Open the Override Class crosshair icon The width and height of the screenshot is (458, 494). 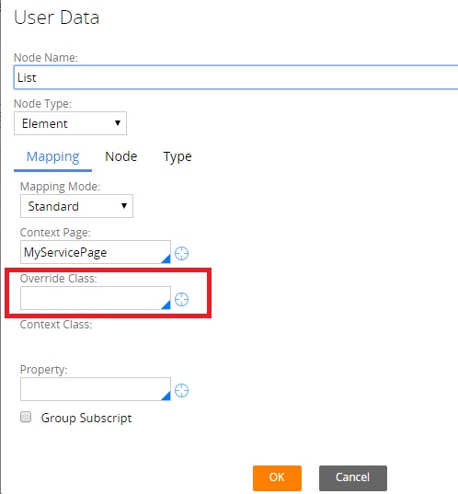(x=182, y=299)
